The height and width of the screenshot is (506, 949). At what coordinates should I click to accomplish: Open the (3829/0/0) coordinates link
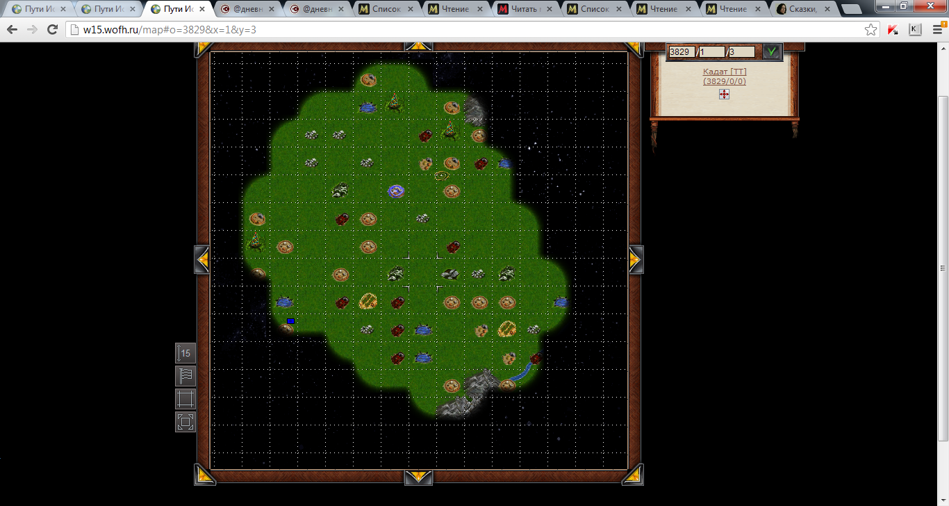pyautogui.click(x=724, y=81)
